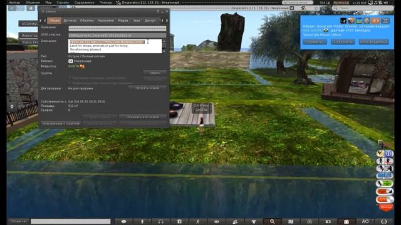This screenshot has height=225, width=401.
Task: Select the Общие tab
Action: (54, 21)
